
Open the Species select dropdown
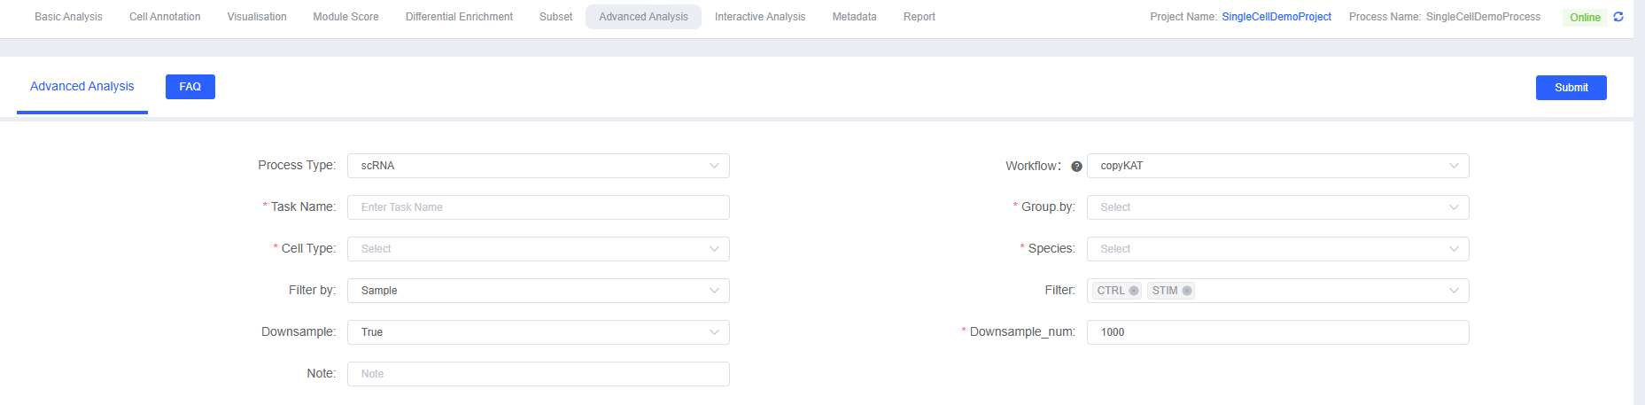(x=1276, y=249)
